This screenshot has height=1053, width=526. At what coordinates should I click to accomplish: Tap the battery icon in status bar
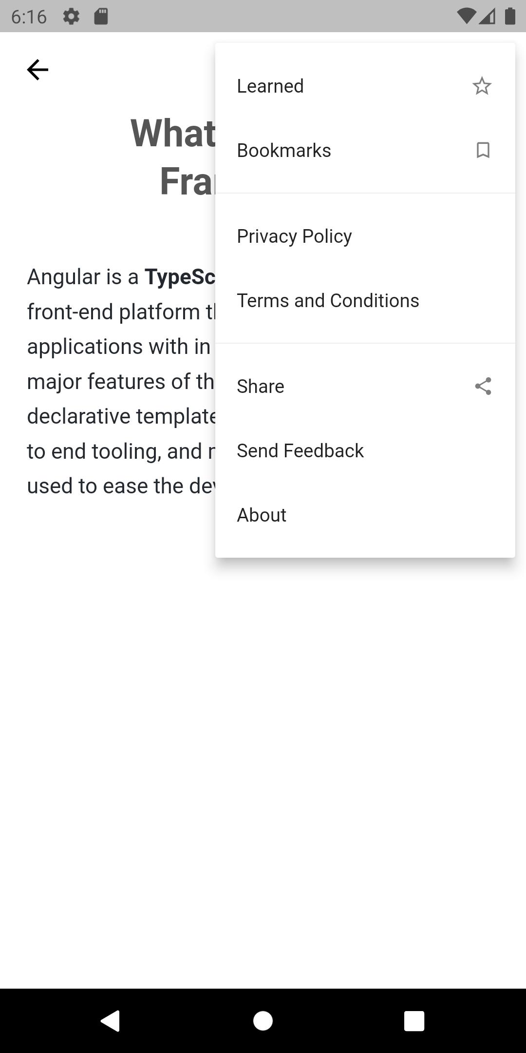pyautogui.click(x=509, y=17)
